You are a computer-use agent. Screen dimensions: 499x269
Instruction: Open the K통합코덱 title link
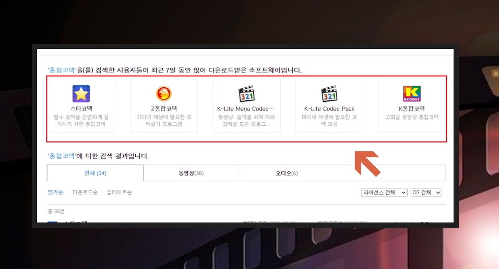click(x=412, y=109)
